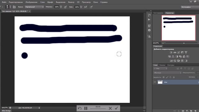Open the Фотография workspace switcher
The height and width of the screenshot is (112, 199).
[190, 7]
